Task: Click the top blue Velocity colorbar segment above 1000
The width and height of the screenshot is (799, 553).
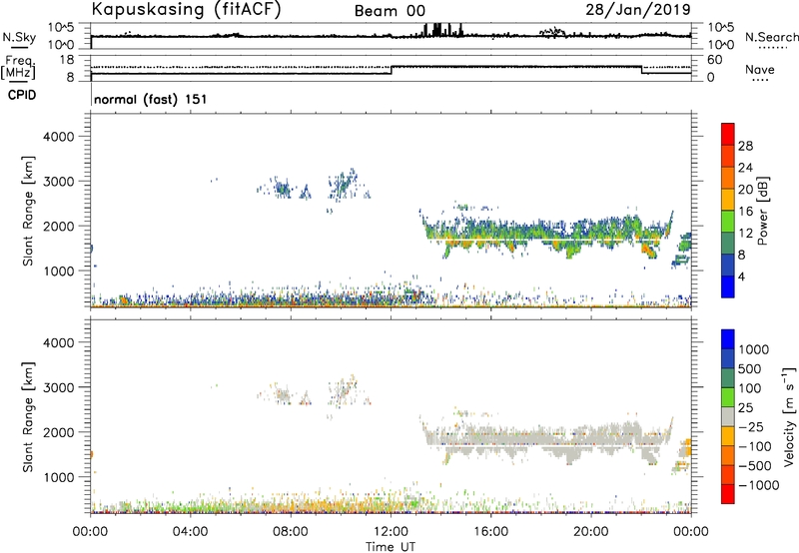Action: [x=728, y=339]
